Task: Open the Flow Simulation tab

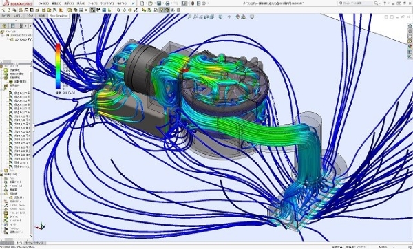Action: [x=59, y=16]
